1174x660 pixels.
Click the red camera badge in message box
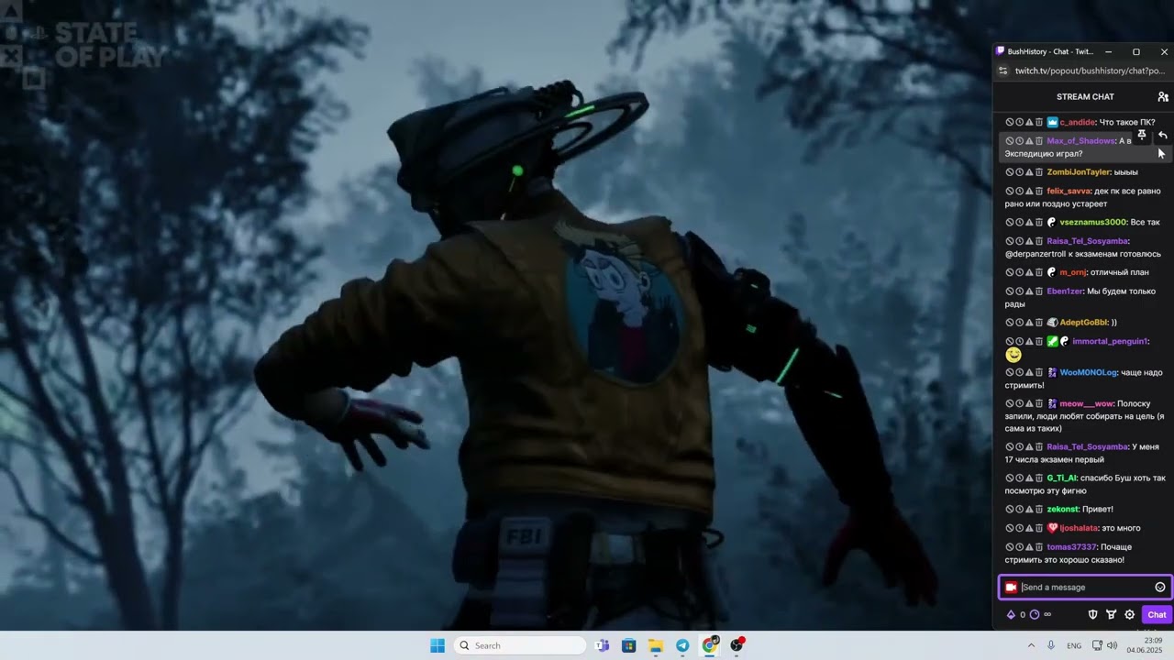[1011, 588]
